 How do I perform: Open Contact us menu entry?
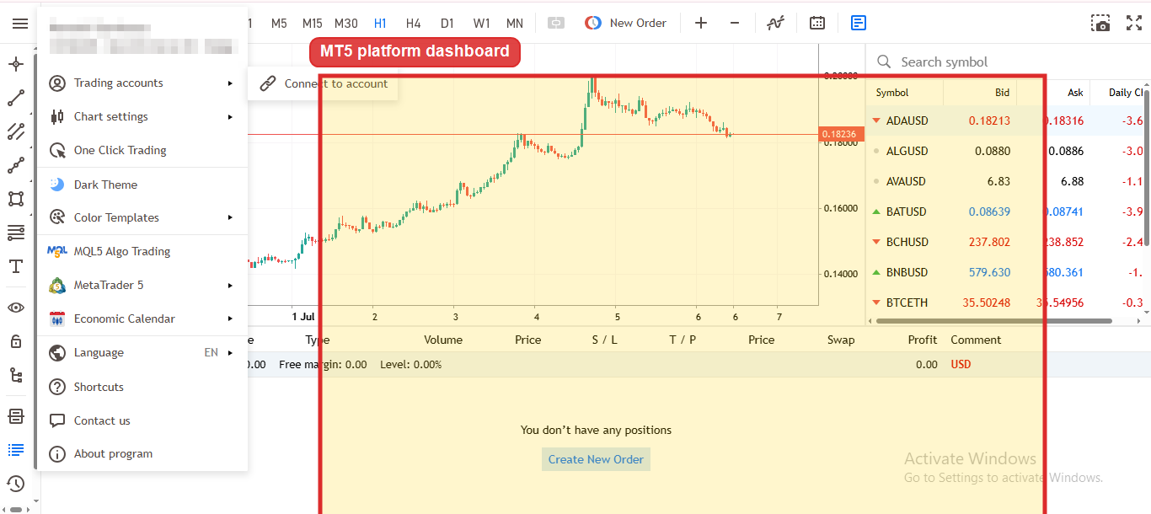[142, 420]
